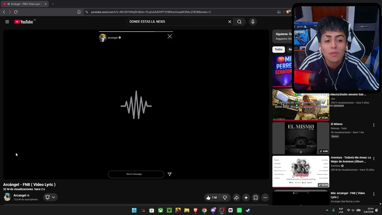Close the Arcángel - FN8 browser tab

(45, 4)
